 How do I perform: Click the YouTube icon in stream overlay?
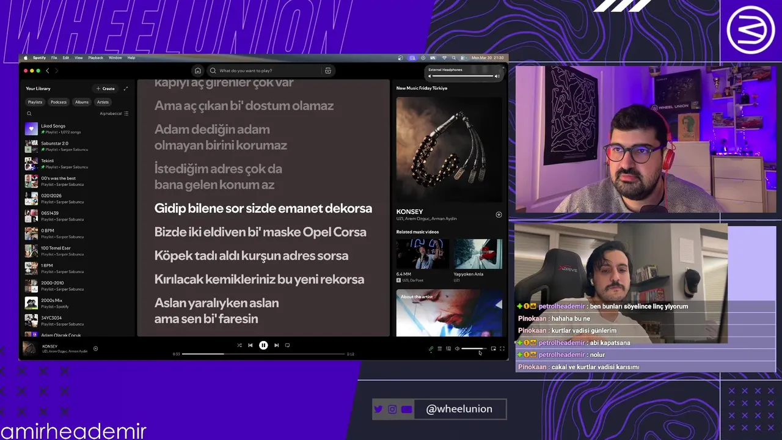coord(407,409)
